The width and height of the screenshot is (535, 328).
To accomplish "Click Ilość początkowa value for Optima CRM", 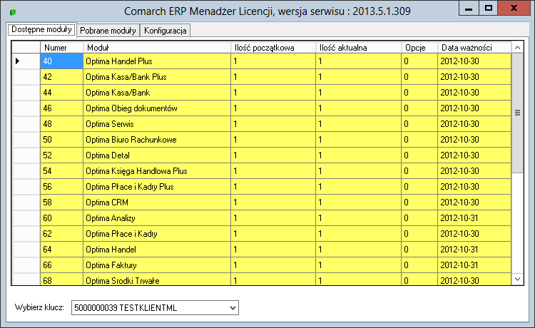I will [x=273, y=203].
